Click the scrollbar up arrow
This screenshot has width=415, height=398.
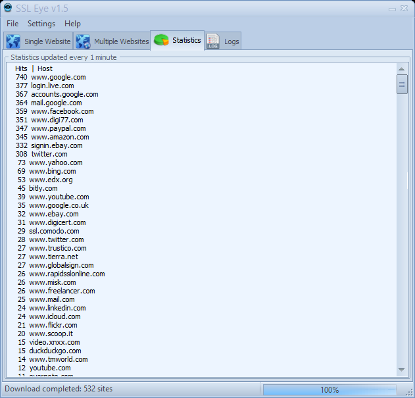[401, 69]
